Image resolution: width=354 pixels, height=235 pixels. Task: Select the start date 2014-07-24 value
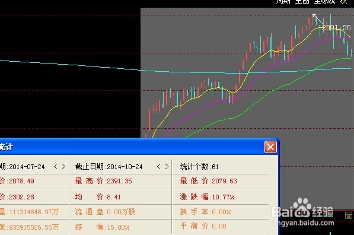(27, 167)
